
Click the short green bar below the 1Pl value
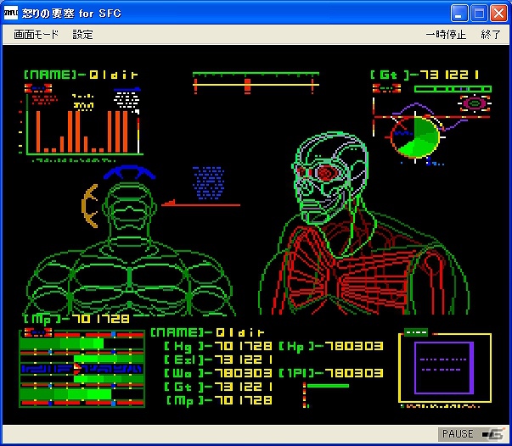point(328,386)
